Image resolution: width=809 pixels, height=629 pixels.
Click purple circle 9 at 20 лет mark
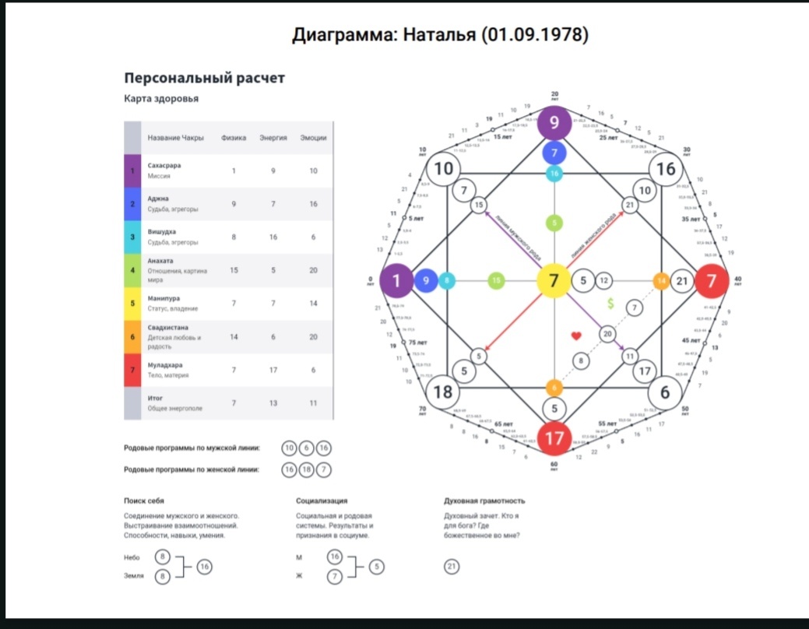point(554,122)
